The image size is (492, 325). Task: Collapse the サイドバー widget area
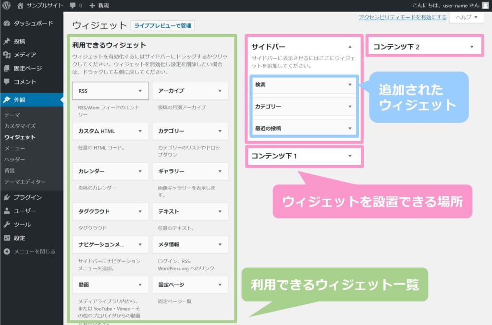(350, 47)
